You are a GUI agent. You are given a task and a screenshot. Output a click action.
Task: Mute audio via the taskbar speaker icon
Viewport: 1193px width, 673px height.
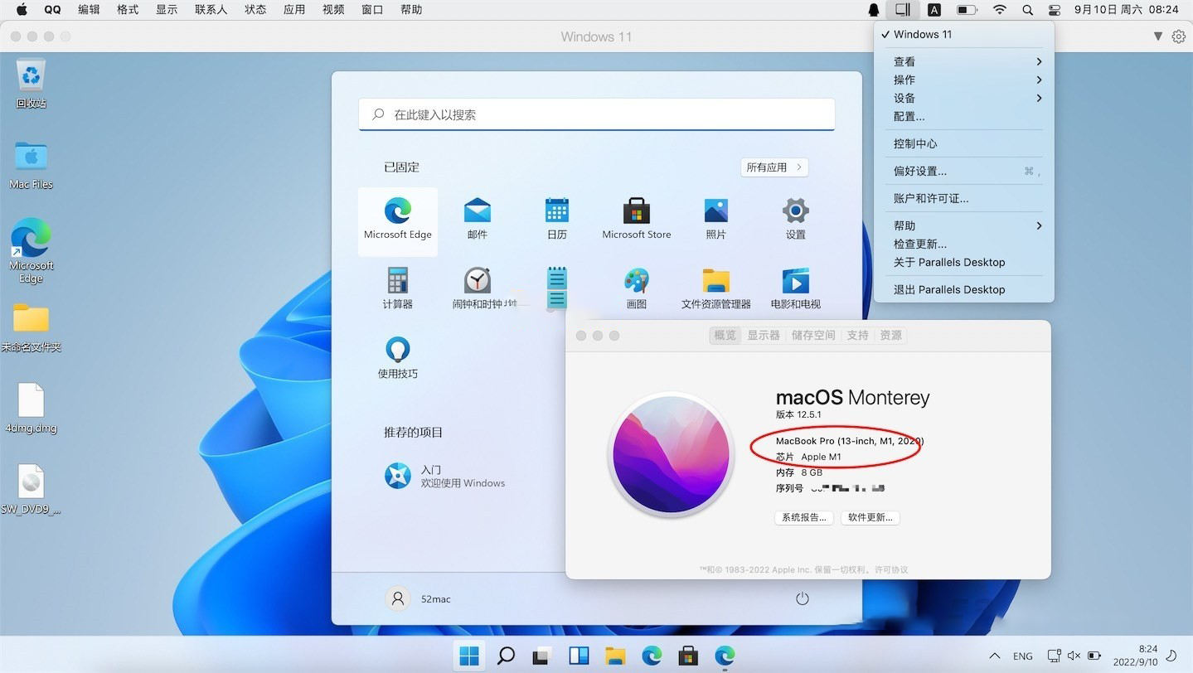tap(1074, 656)
